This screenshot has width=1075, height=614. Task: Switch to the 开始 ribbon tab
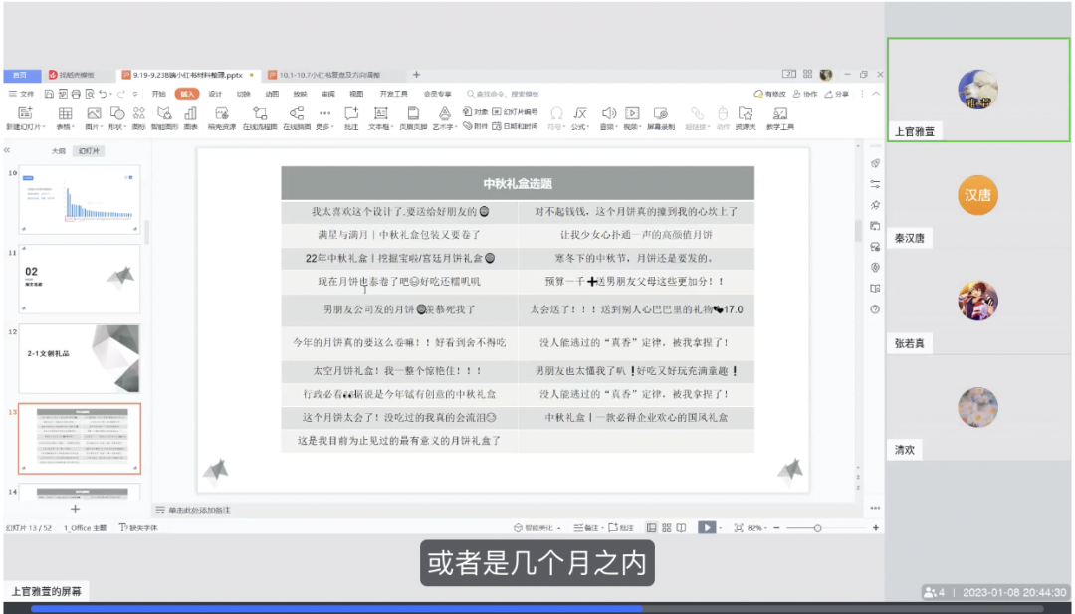coord(159,94)
